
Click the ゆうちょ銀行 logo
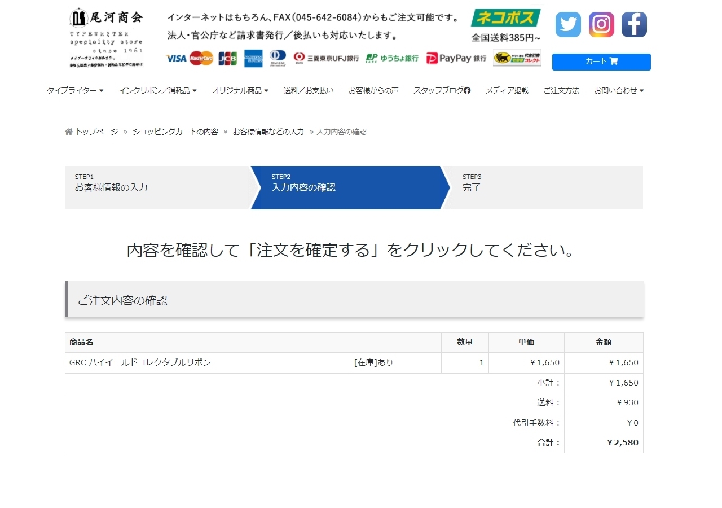click(392, 58)
